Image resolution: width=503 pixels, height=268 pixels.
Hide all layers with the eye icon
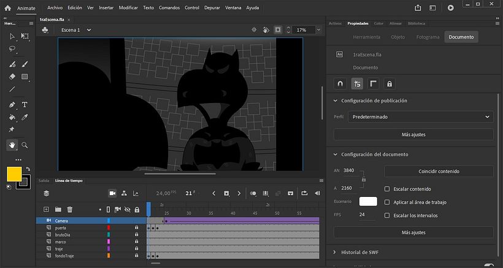click(x=128, y=210)
